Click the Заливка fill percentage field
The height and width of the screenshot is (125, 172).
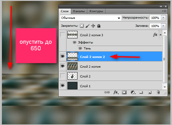(x=155, y=26)
